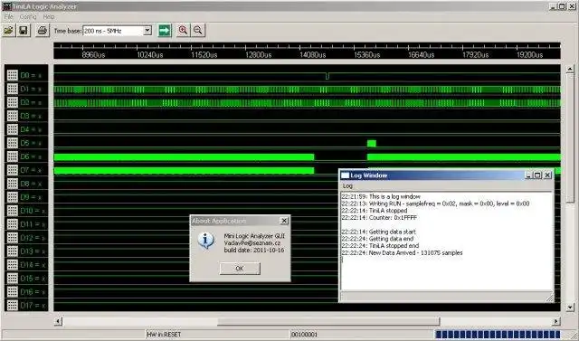Expand the Time base dropdown arrow
The height and width of the screenshot is (341, 579).
click(147, 31)
